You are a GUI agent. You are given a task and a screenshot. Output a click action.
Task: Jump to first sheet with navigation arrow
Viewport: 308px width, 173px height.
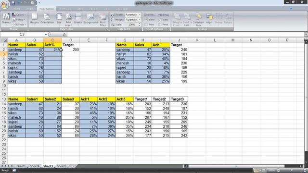coord(2,166)
